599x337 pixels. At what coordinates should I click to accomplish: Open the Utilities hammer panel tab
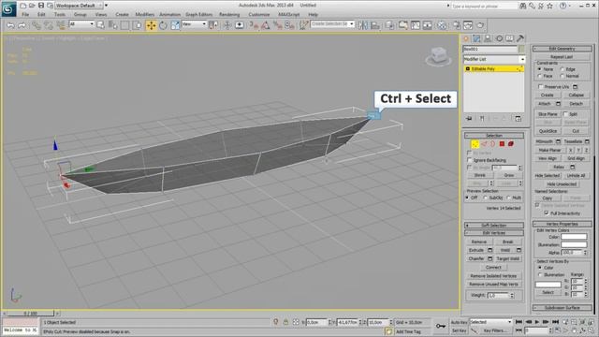[x=520, y=38]
